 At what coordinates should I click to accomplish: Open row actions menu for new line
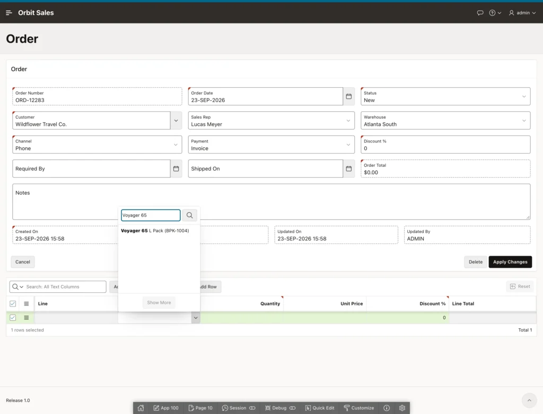pos(27,318)
